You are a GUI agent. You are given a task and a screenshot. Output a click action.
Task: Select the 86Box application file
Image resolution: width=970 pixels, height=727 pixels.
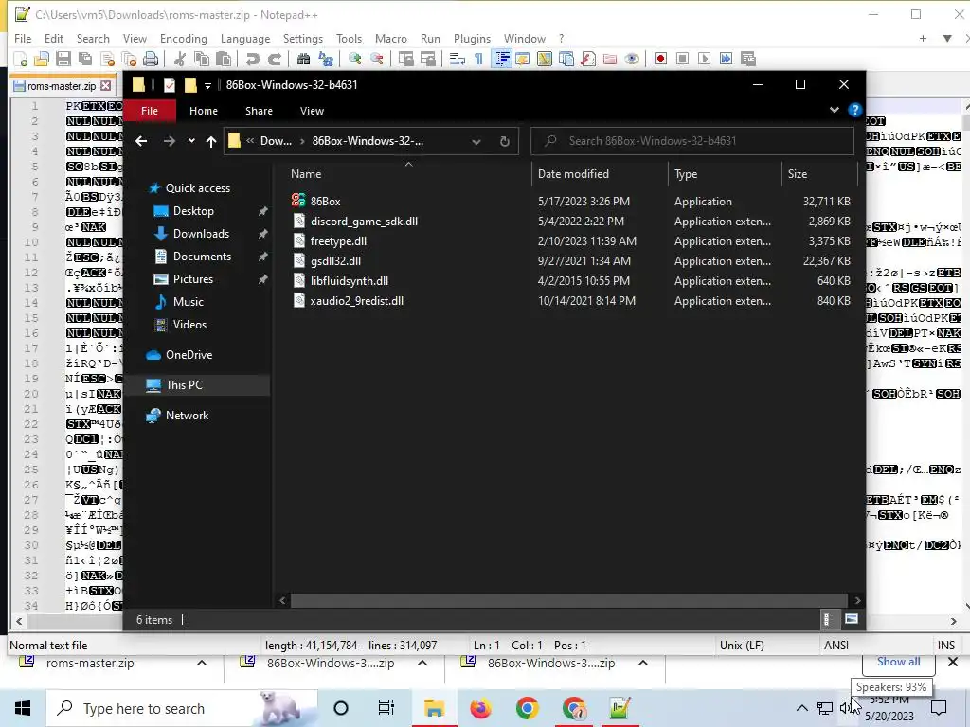point(325,202)
